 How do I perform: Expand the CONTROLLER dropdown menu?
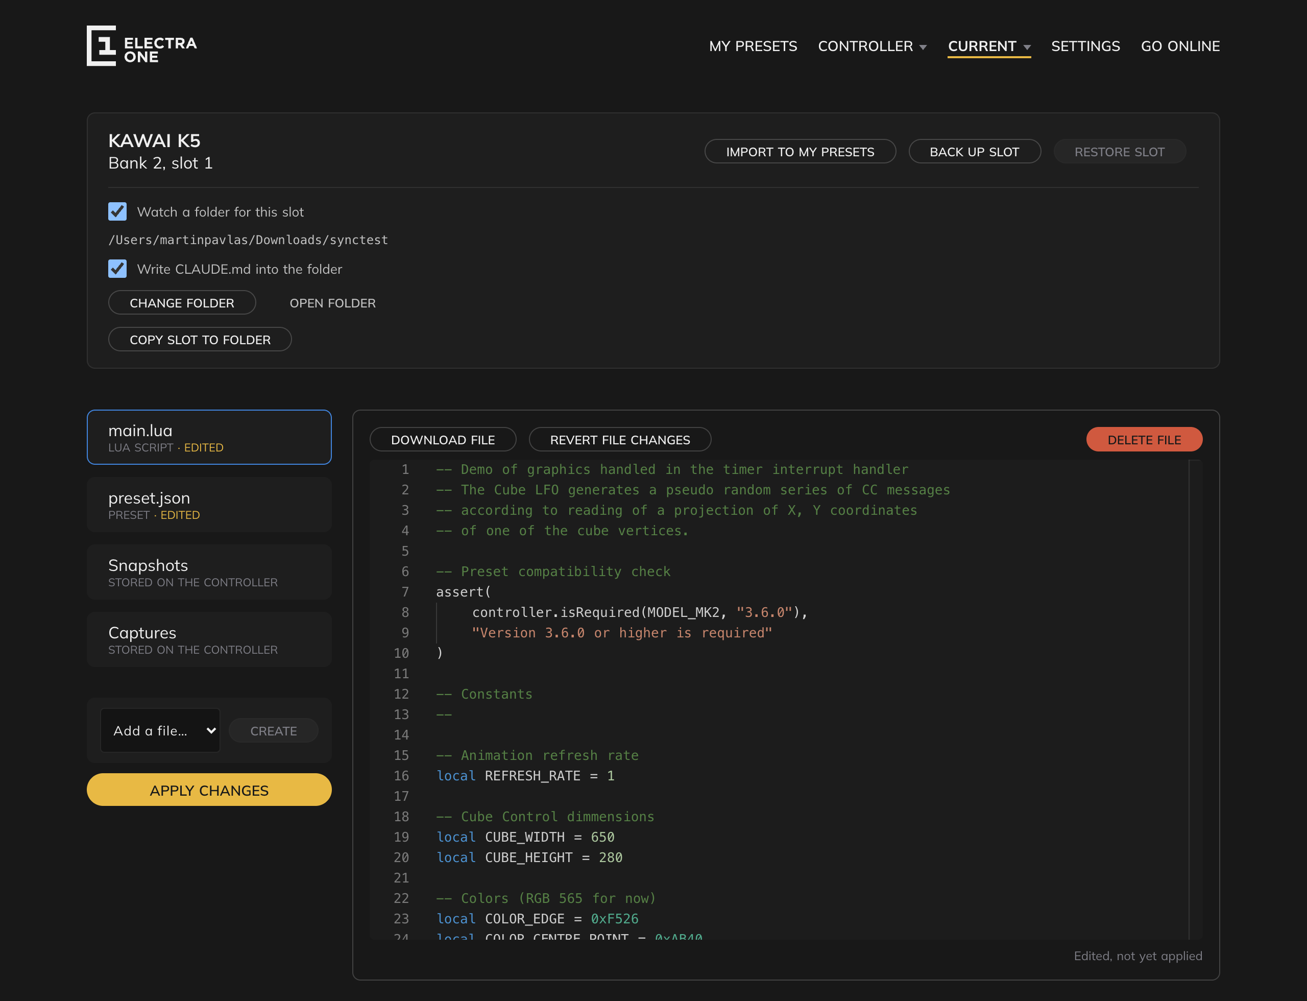tap(872, 46)
